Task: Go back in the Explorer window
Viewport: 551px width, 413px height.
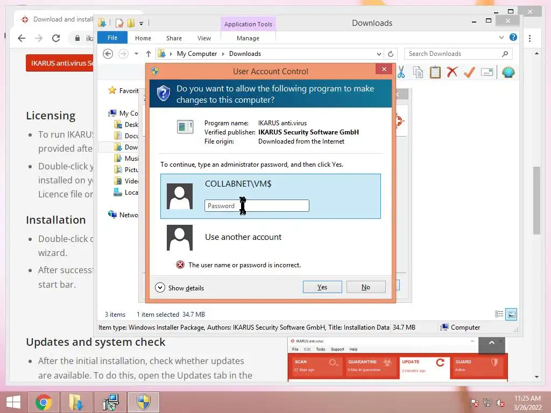Action: pyautogui.click(x=108, y=54)
